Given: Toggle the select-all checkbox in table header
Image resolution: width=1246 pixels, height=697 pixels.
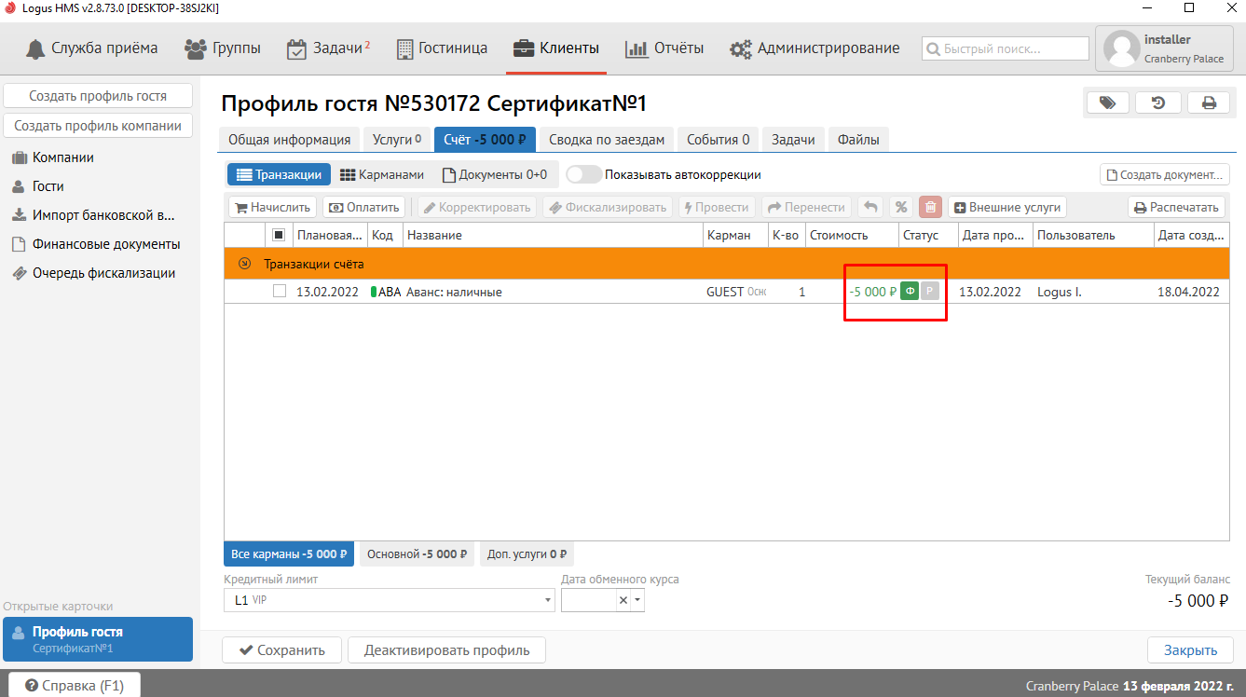Looking at the screenshot, I should pyautogui.click(x=279, y=235).
